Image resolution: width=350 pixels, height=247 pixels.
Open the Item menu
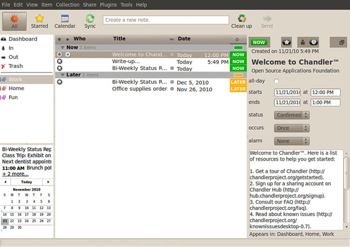point(47,5)
